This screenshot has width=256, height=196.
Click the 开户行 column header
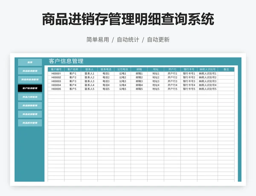(x=172, y=69)
